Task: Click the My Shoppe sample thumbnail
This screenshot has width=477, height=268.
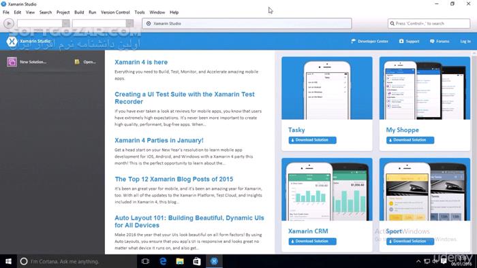Action: 425,88
